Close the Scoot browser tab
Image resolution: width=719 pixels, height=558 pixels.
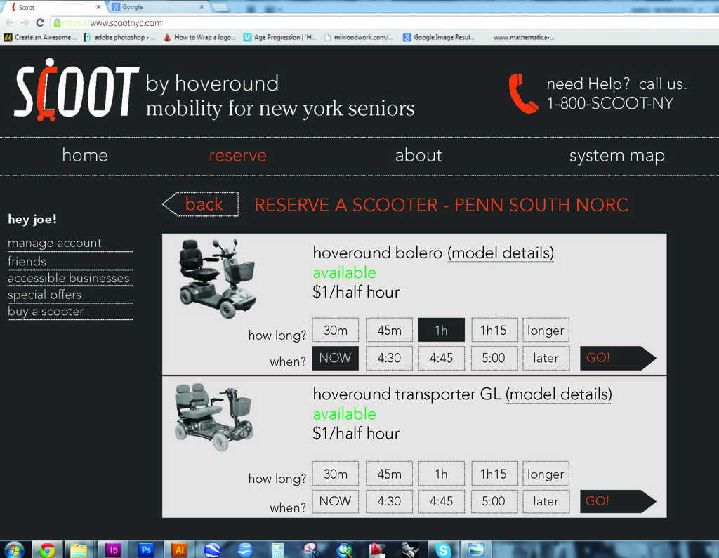point(98,7)
